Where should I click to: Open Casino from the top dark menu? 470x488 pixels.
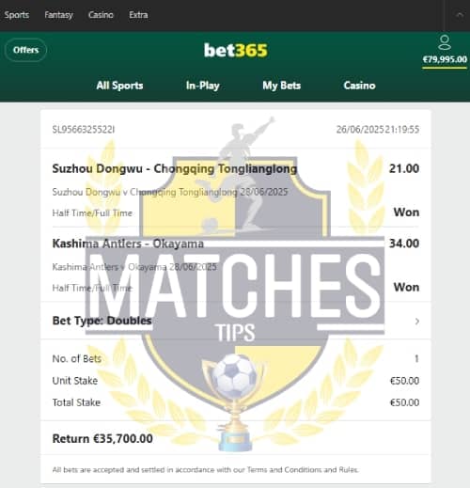click(x=101, y=15)
